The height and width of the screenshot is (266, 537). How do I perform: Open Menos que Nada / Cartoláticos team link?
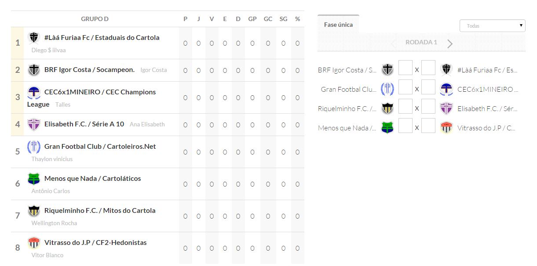coord(92,179)
